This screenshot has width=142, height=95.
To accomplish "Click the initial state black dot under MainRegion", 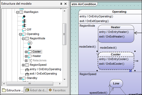I will click(x=24, y=17).
